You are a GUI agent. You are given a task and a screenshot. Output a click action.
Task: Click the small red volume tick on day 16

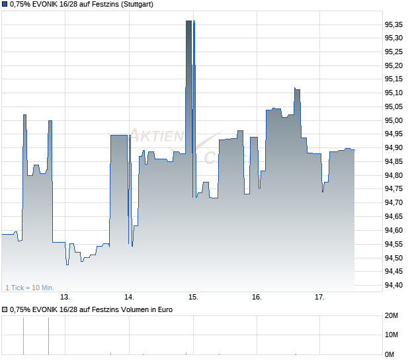(x=296, y=354)
